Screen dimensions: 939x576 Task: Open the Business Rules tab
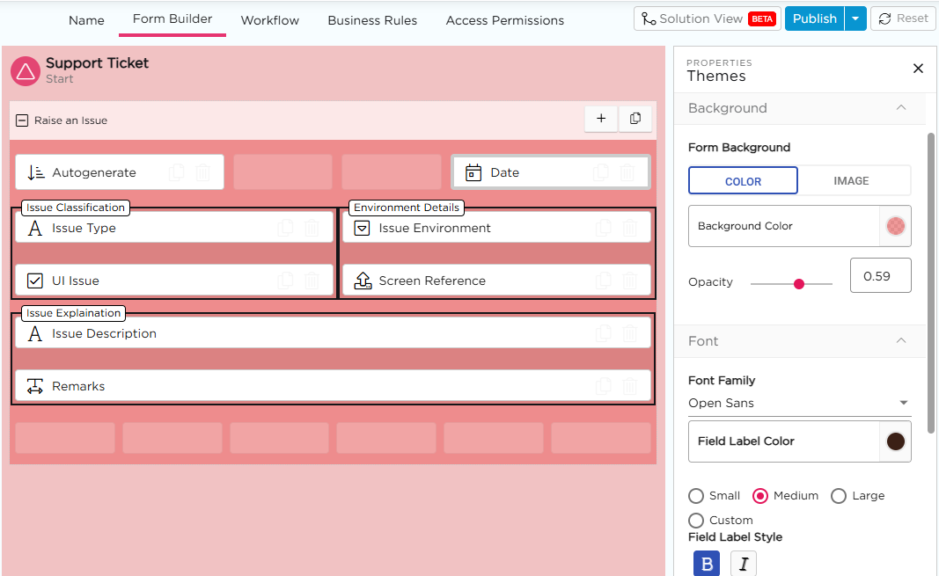click(372, 20)
